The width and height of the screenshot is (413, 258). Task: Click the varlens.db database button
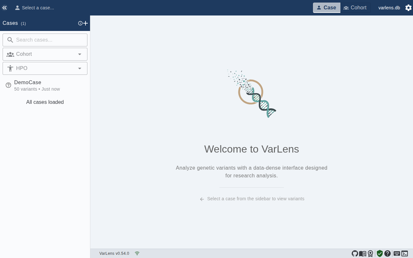[x=389, y=8]
